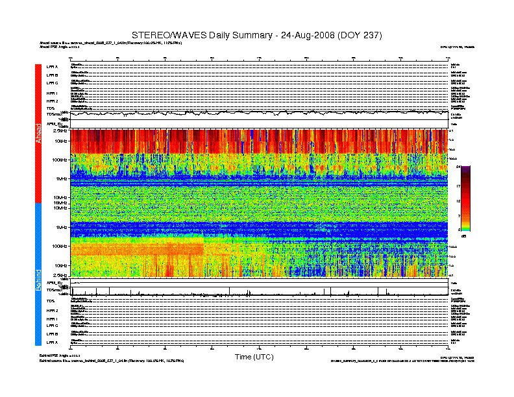Click the STEREO/WAVES Daily Summary title
This screenshot has width=514, height=397.
click(x=256, y=35)
